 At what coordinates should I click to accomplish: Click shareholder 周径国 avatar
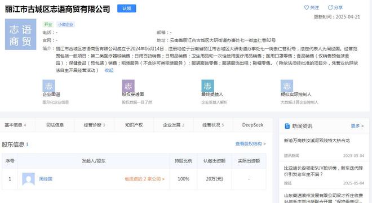(x=29, y=179)
